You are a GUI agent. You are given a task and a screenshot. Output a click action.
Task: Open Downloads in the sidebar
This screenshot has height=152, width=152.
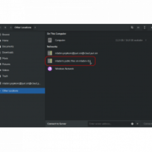point(8,52)
